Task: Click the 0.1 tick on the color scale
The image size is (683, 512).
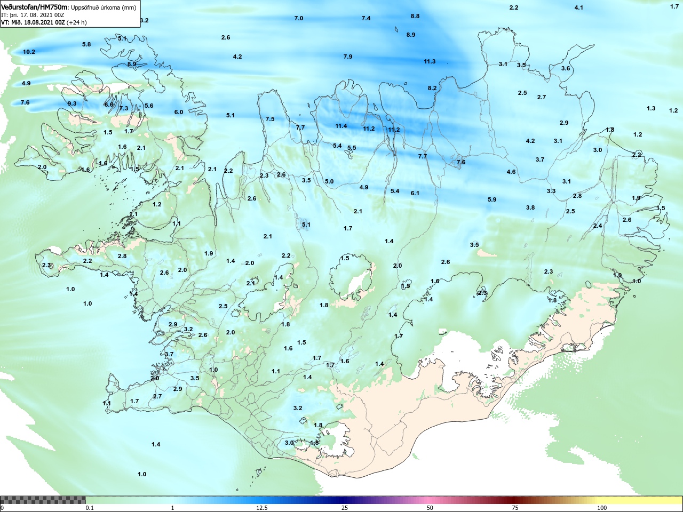Action: (x=90, y=508)
